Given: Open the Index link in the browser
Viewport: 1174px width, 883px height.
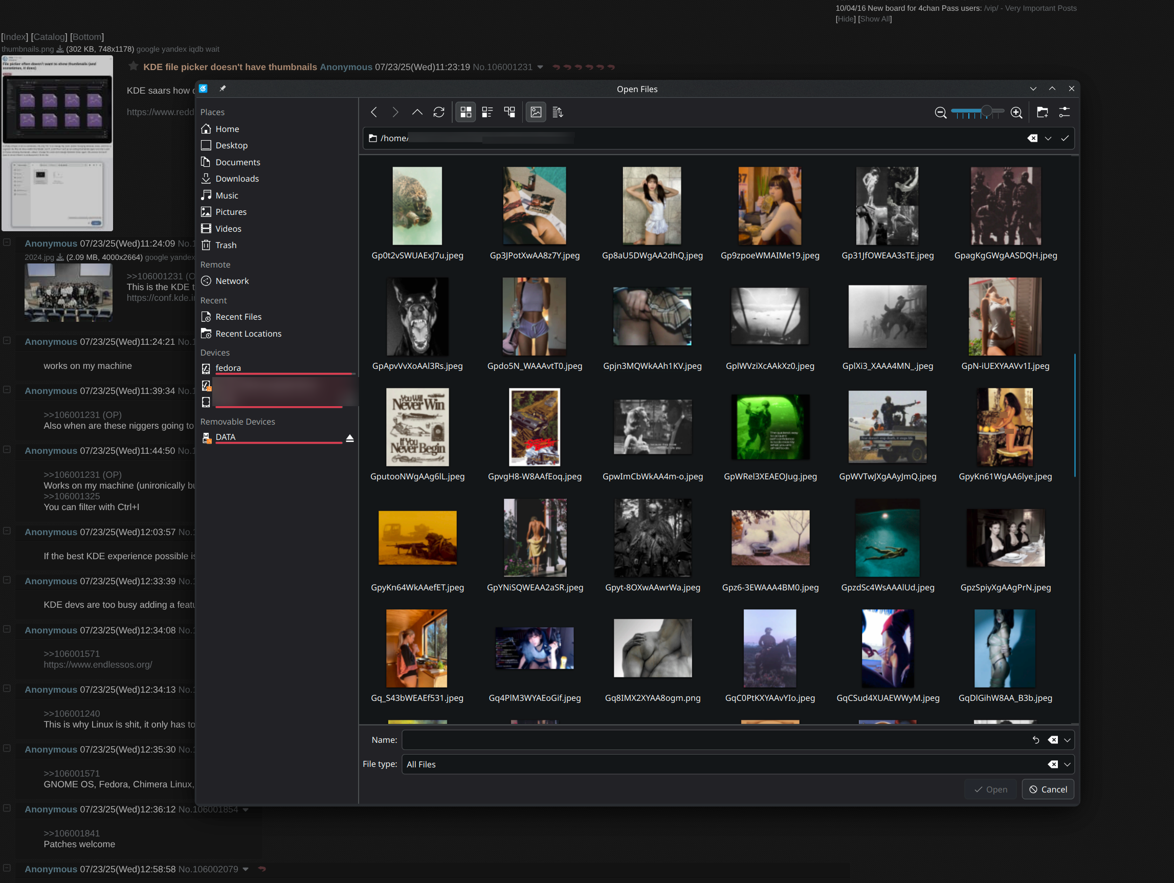Looking at the screenshot, I should click(14, 37).
